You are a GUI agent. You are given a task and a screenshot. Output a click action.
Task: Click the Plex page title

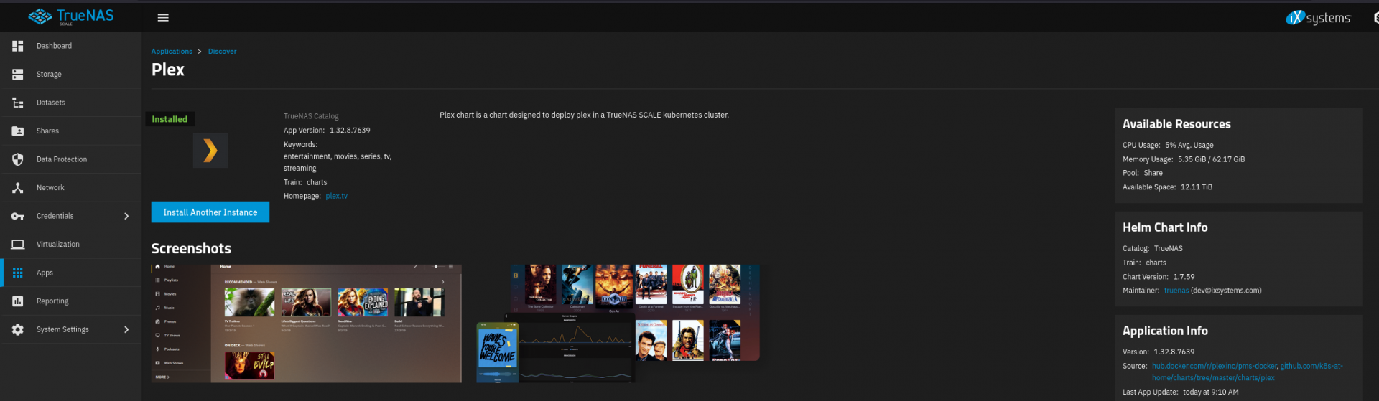tap(168, 70)
